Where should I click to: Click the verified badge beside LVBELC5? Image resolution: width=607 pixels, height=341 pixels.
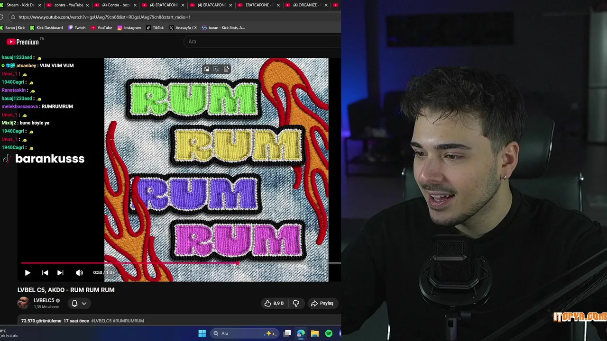(x=58, y=301)
